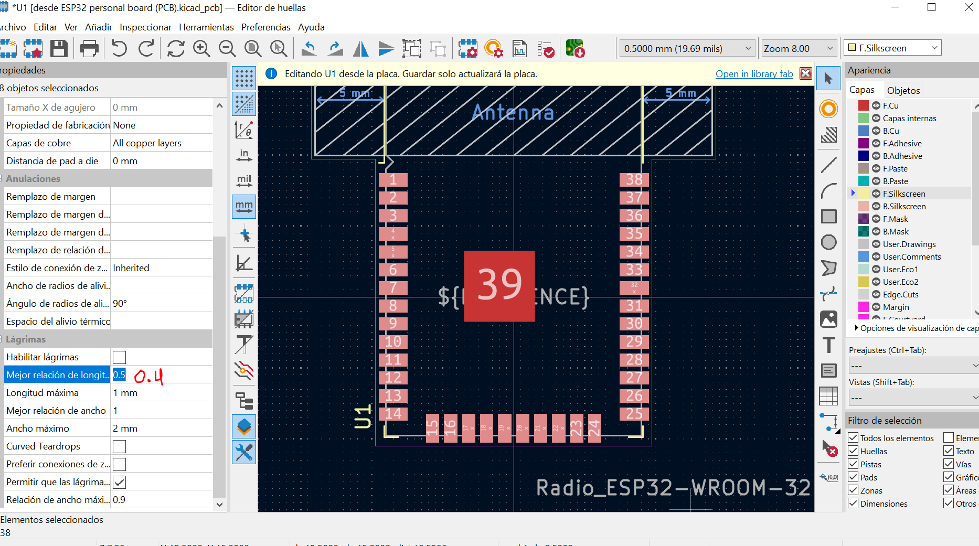This screenshot has width=979, height=546.
Task: Open the Zoom 8.00 dropdown
Action: point(799,48)
